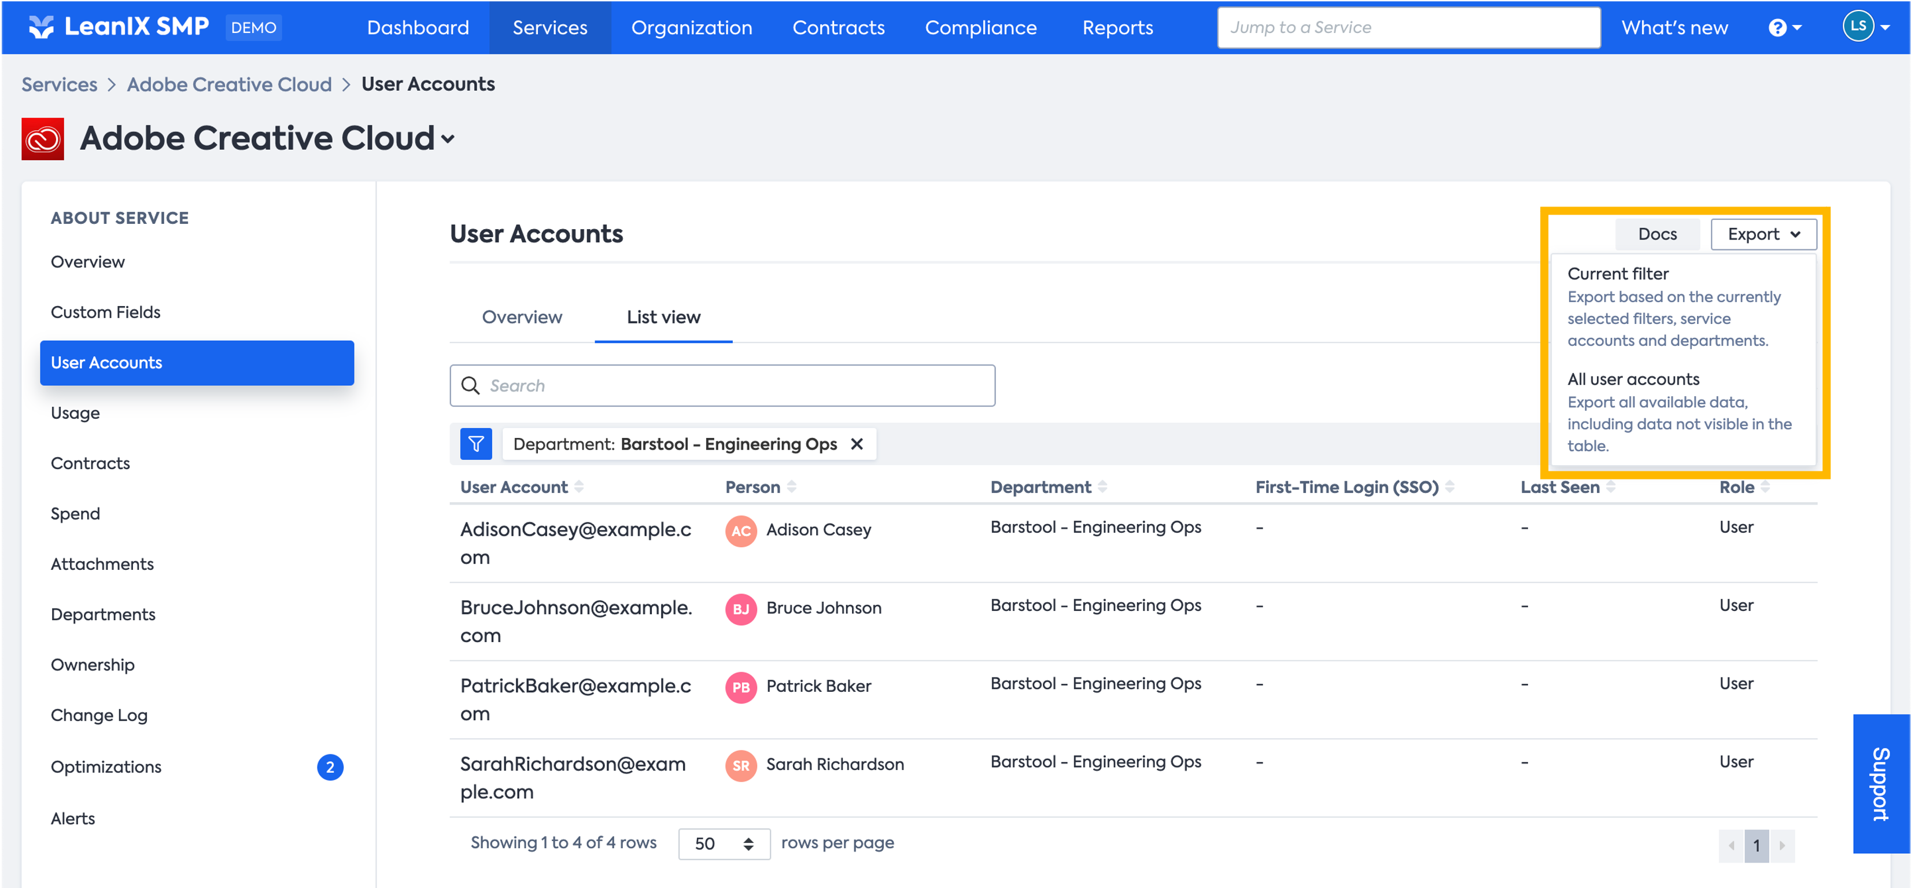Click page number 1 button
The image size is (1911, 888).
[x=1756, y=845]
